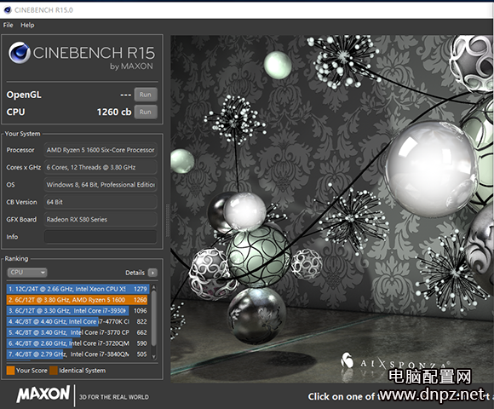Select the AMD Ryzen 5 1600 ranking entry

[x=78, y=300]
